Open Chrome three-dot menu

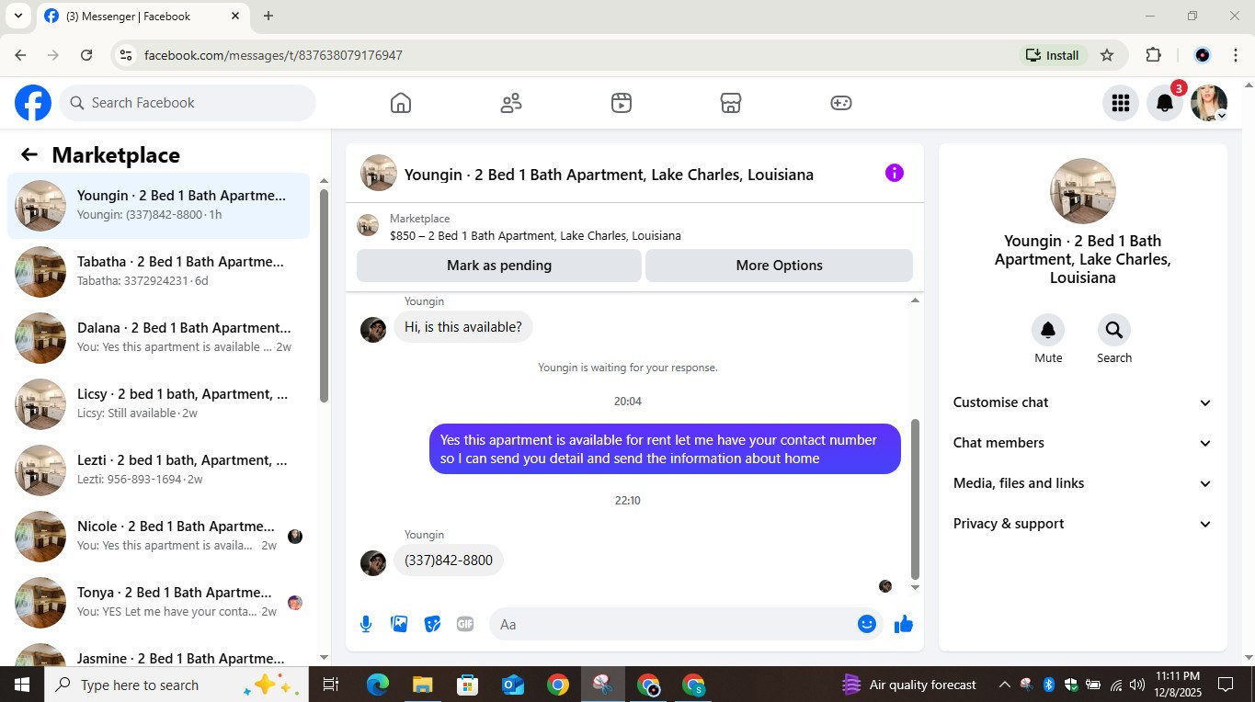[x=1236, y=55]
